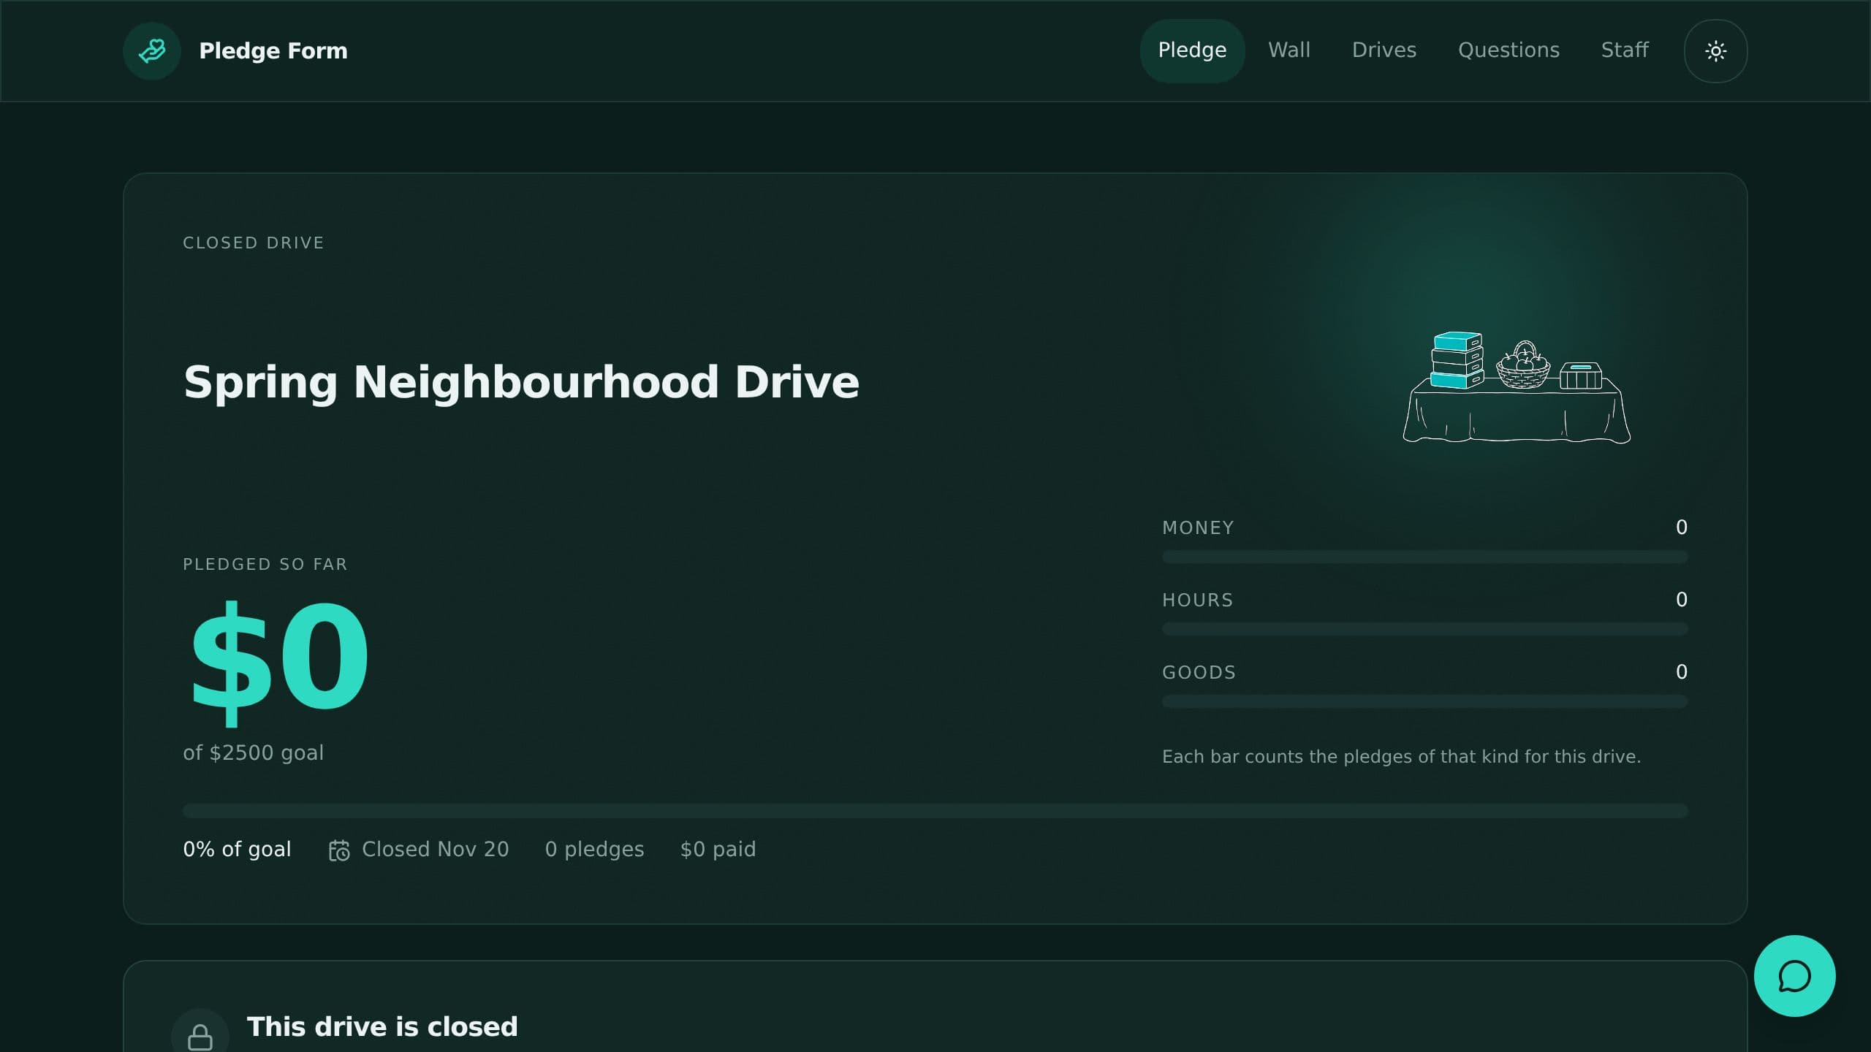Click the overall goal progress bar
This screenshot has width=1871, height=1052.
point(935,811)
